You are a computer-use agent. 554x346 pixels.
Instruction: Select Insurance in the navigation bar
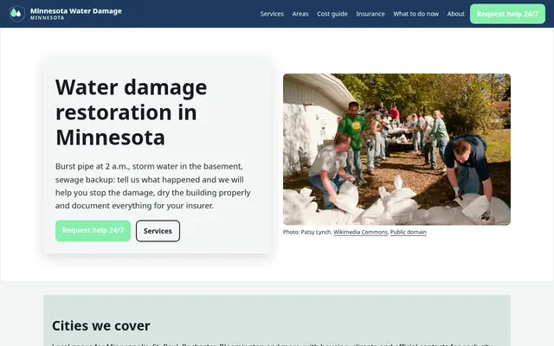pos(370,14)
